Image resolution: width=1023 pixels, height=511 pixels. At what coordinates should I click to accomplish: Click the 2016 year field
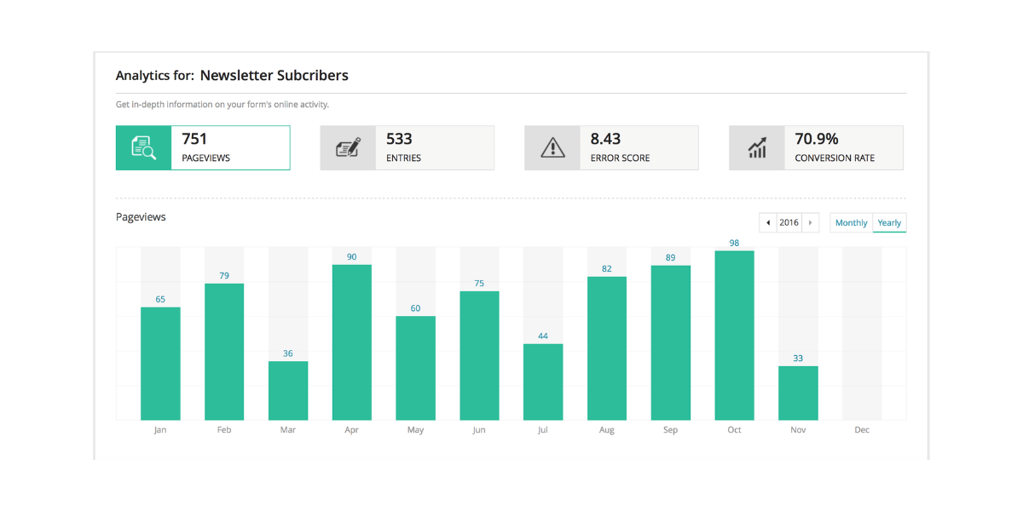point(789,223)
